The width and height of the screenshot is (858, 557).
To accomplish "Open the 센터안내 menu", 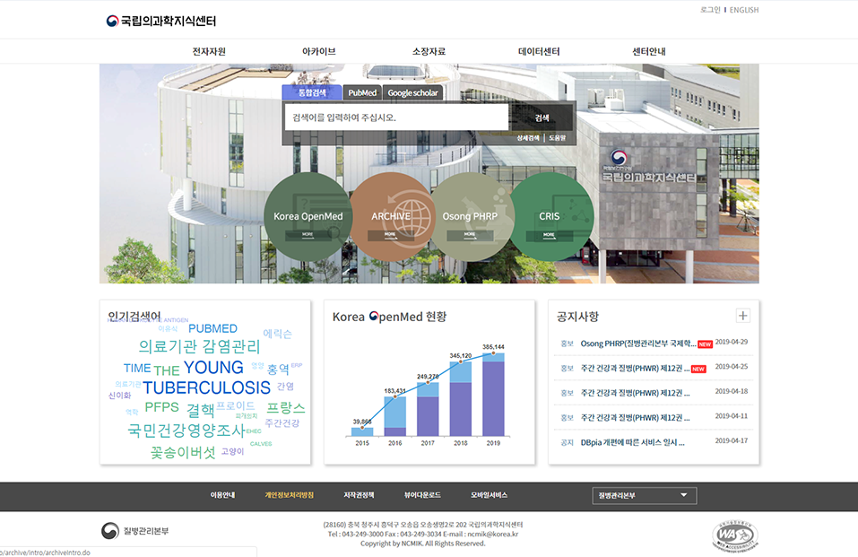I will click(x=649, y=51).
